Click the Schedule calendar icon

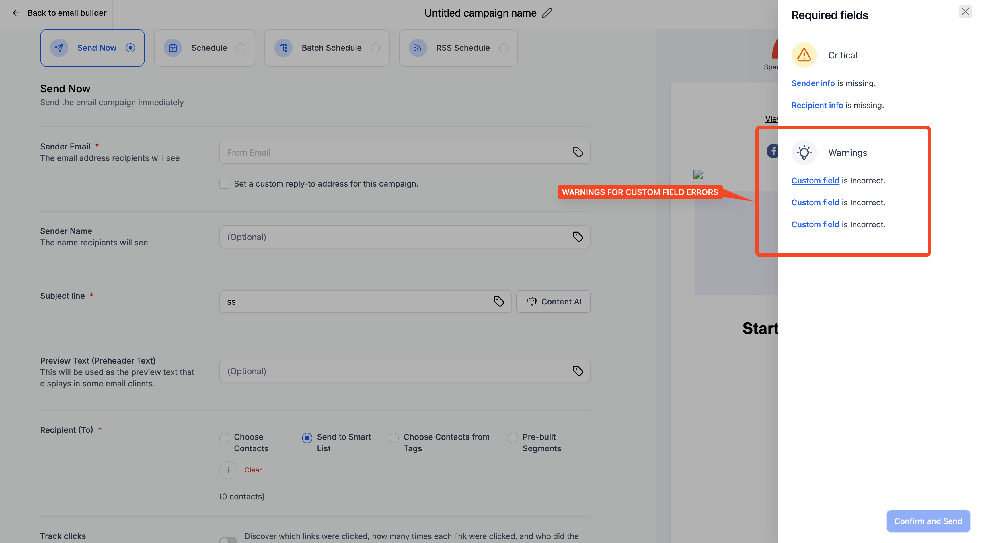[x=173, y=48]
